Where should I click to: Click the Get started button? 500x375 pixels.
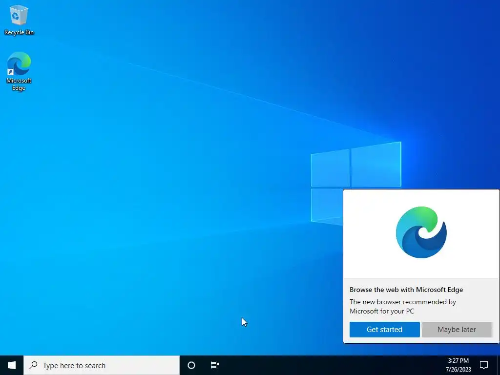tap(385, 330)
